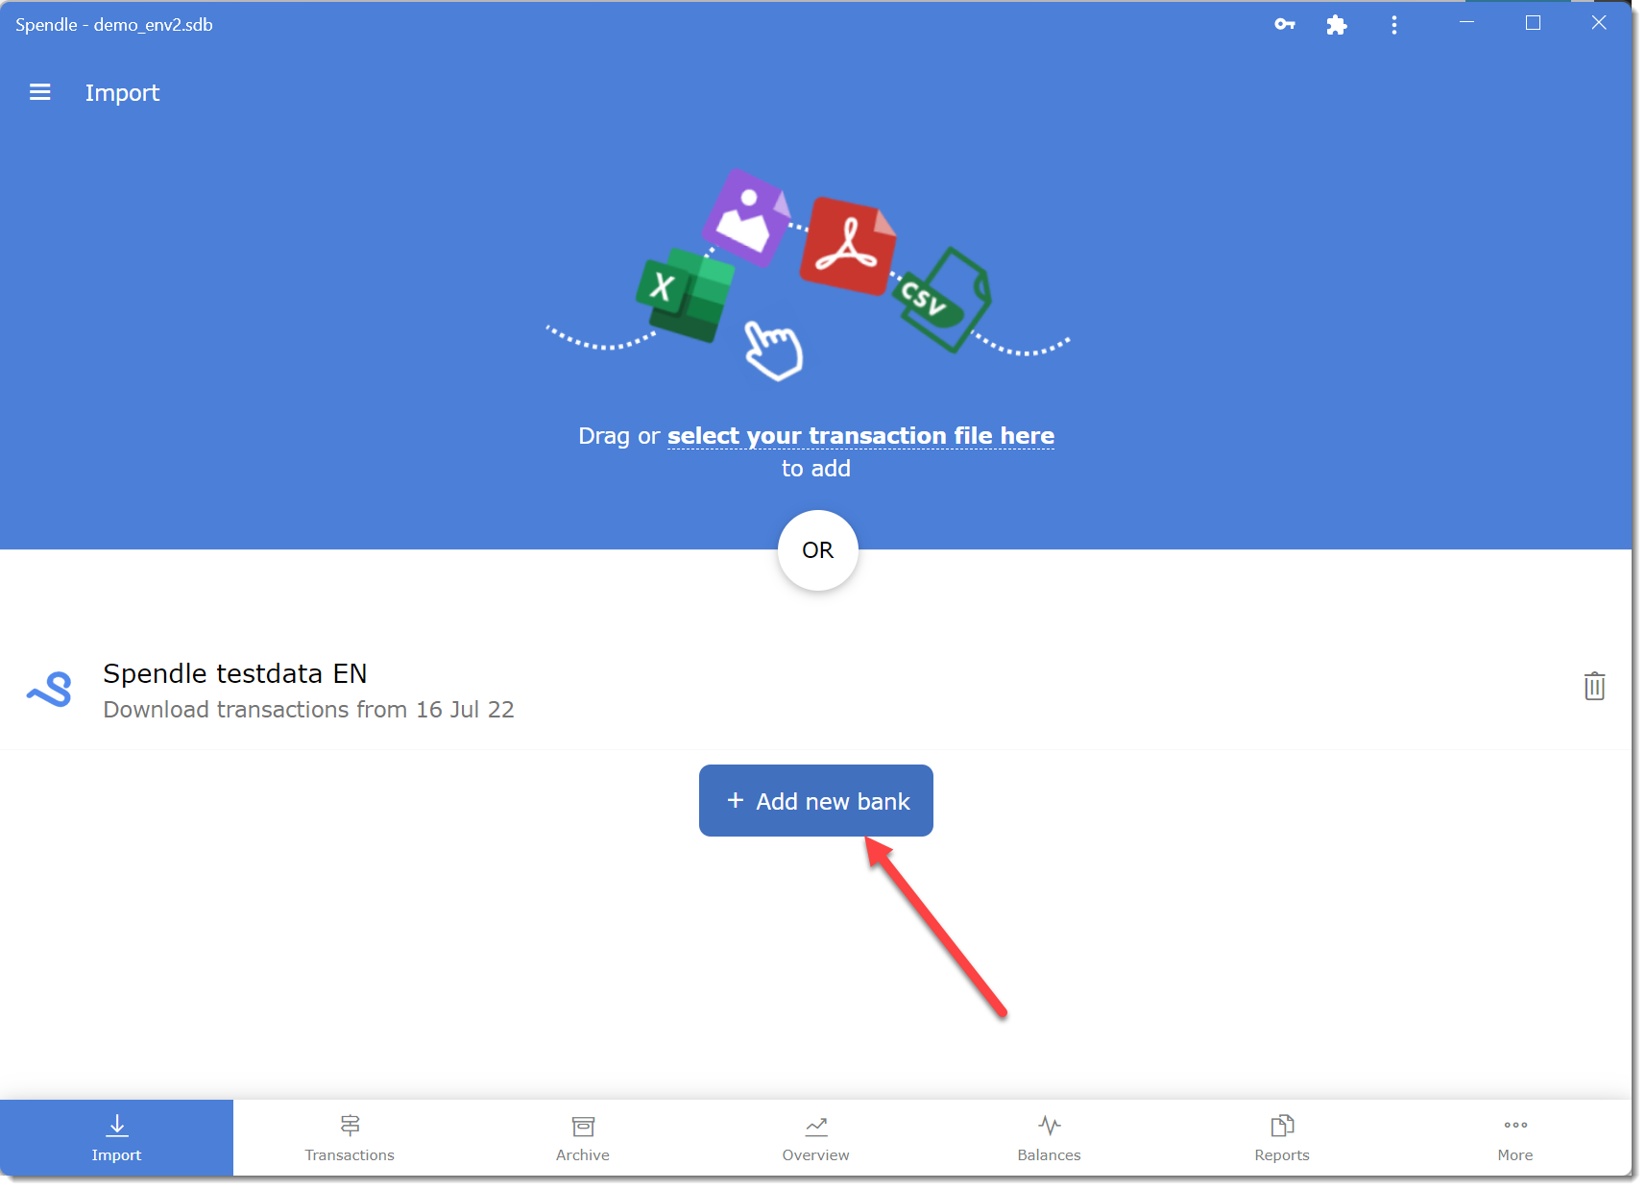Open the Archive tab

(583, 1138)
